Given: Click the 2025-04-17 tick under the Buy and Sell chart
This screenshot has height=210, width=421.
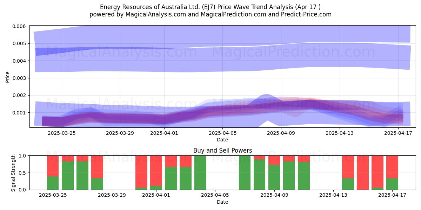Looking at the screenshot, I should point(392,195).
